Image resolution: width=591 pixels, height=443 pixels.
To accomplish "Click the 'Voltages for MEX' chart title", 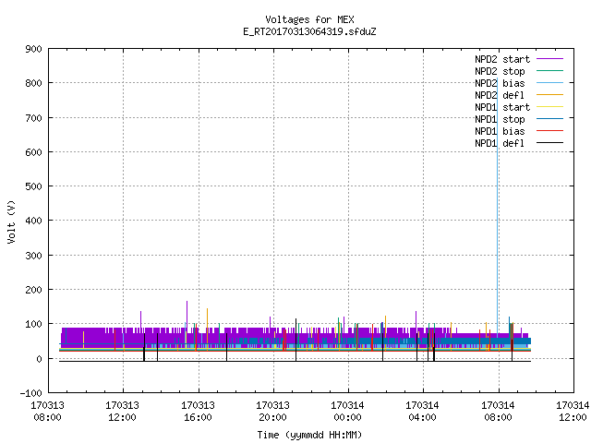I will pyautogui.click(x=309, y=19).
